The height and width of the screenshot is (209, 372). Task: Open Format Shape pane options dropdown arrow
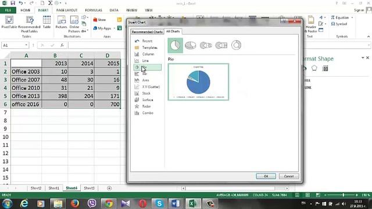click(x=363, y=57)
